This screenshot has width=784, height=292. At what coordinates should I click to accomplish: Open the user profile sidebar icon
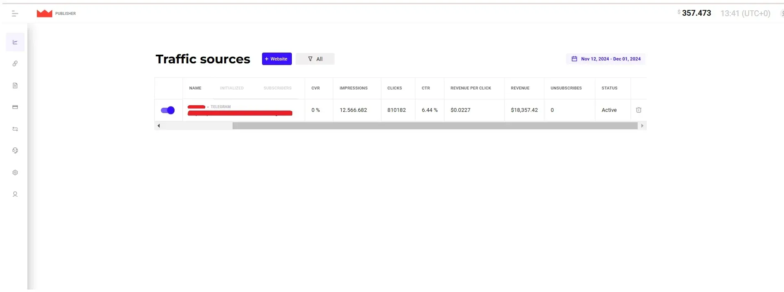coord(15,194)
